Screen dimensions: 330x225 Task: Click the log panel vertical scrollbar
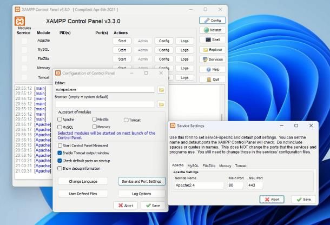pos(222,117)
